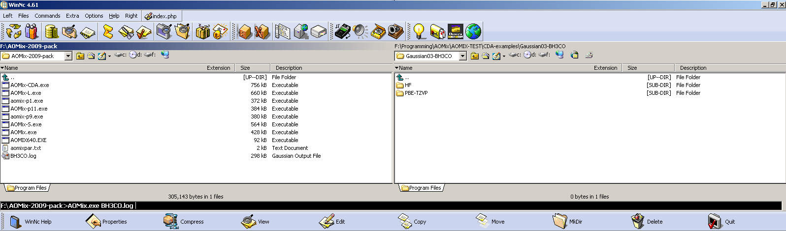Select right panel Program Files tab
Viewport: 786px width, 231px height.
[422, 188]
